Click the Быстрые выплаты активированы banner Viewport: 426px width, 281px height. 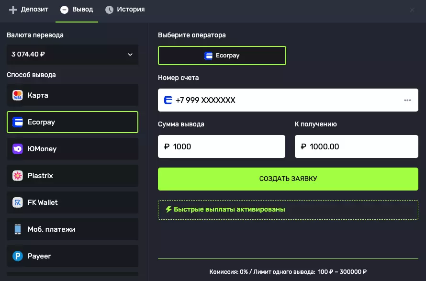288,209
